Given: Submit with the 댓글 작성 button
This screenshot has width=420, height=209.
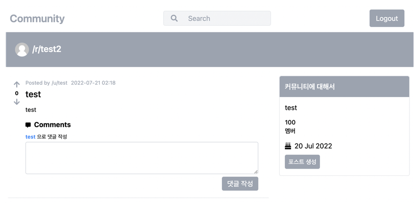Looking at the screenshot, I should (x=240, y=184).
